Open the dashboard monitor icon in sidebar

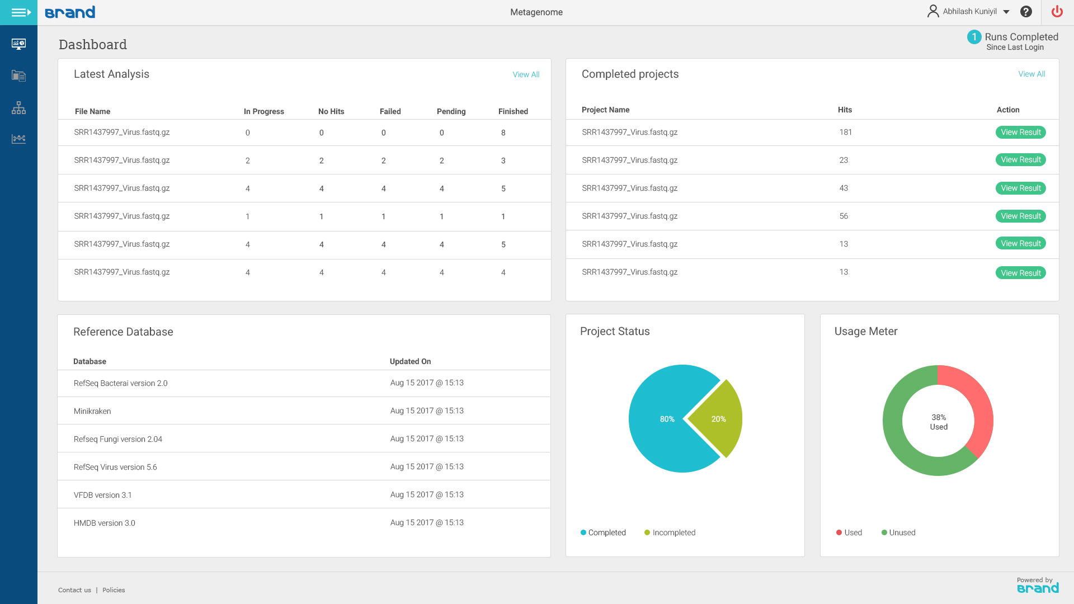18,44
